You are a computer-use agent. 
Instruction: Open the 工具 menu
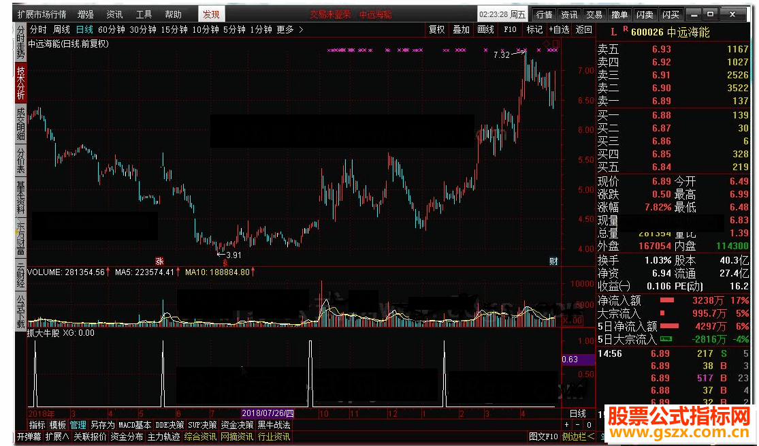(x=144, y=14)
